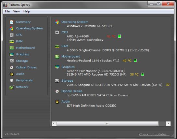Select Summary in the sidebar
The width and height of the screenshot is (177, 139).
(23, 22)
